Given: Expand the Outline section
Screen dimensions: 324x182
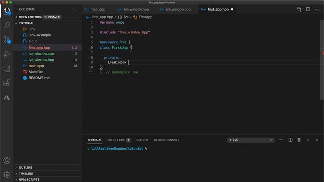Looking at the screenshot, I should 25,167.
